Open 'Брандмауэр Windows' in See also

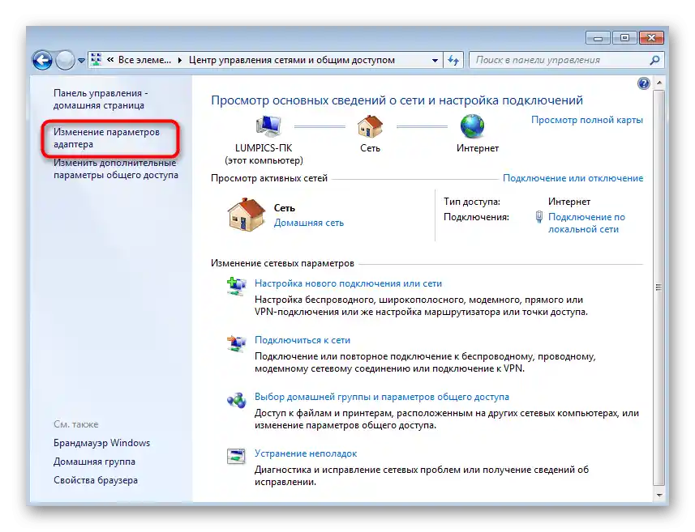101,443
